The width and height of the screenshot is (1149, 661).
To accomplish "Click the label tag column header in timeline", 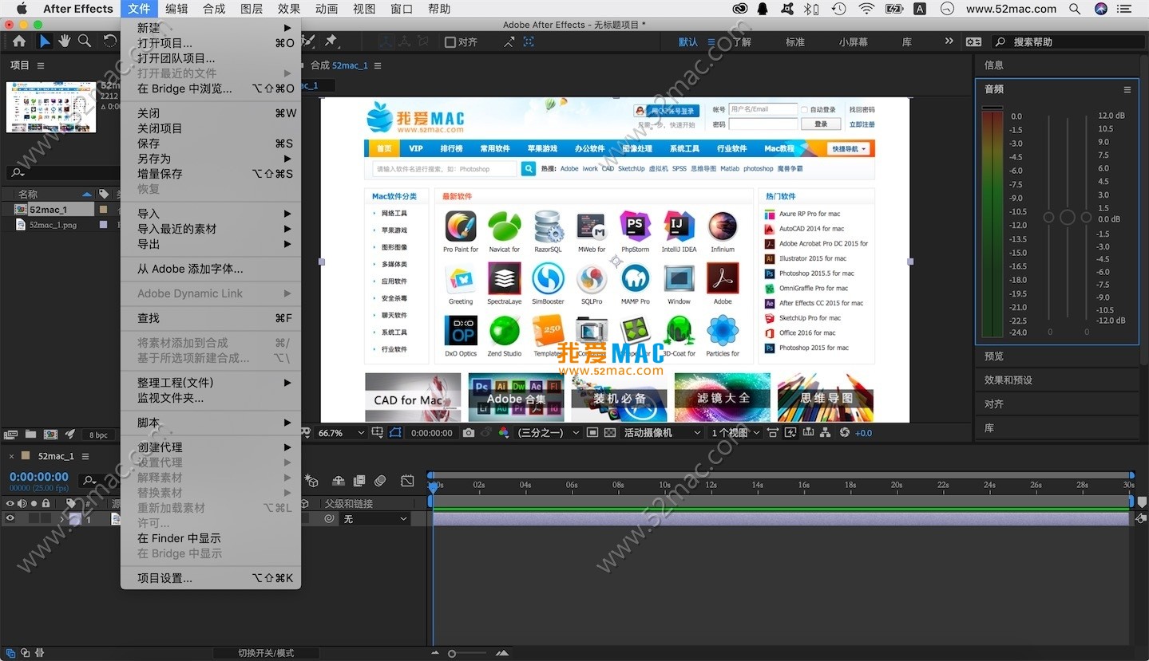I will tap(70, 503).
